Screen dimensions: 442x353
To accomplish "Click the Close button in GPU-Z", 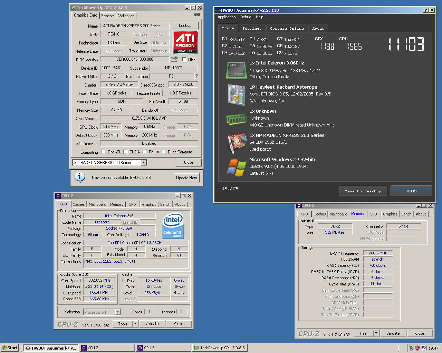I will click(189, 162).
